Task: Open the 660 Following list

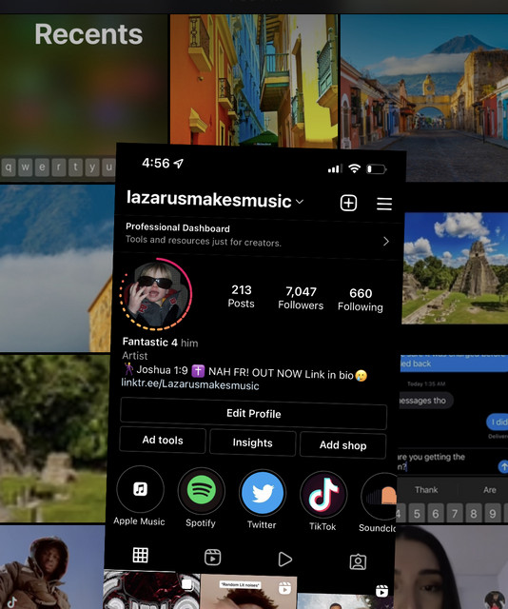Action: [361, 300]
